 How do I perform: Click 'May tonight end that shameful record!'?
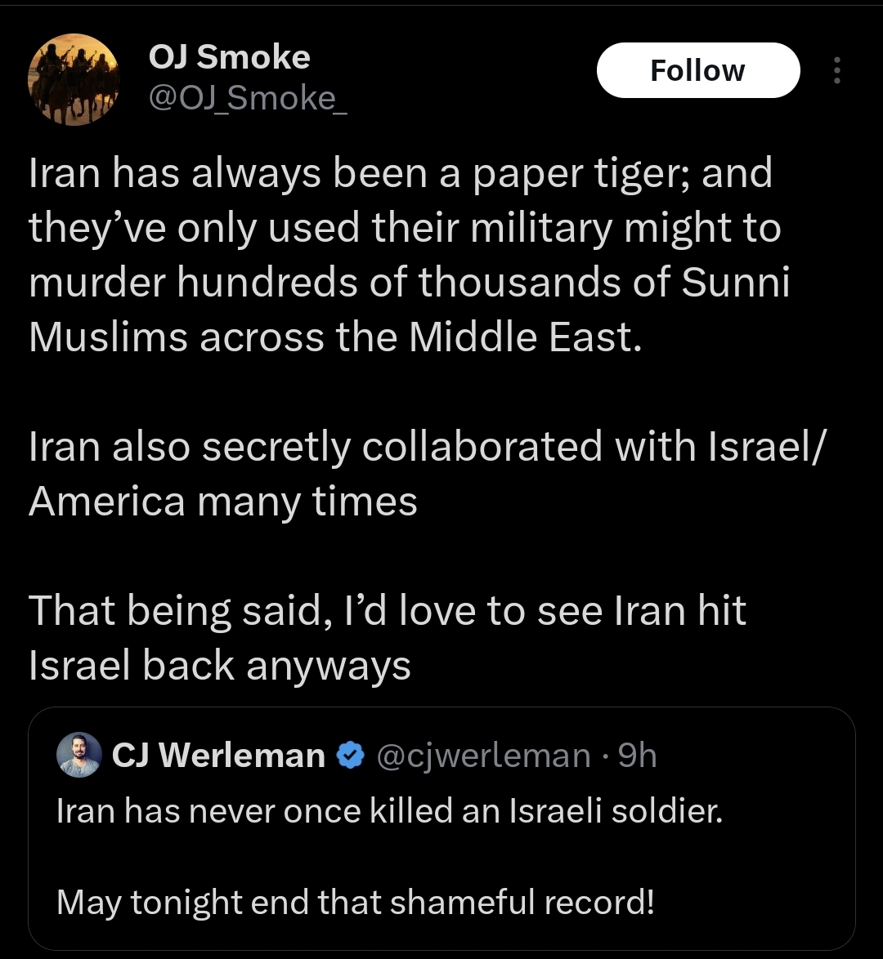pyautogui.click(x=356, y=902)
